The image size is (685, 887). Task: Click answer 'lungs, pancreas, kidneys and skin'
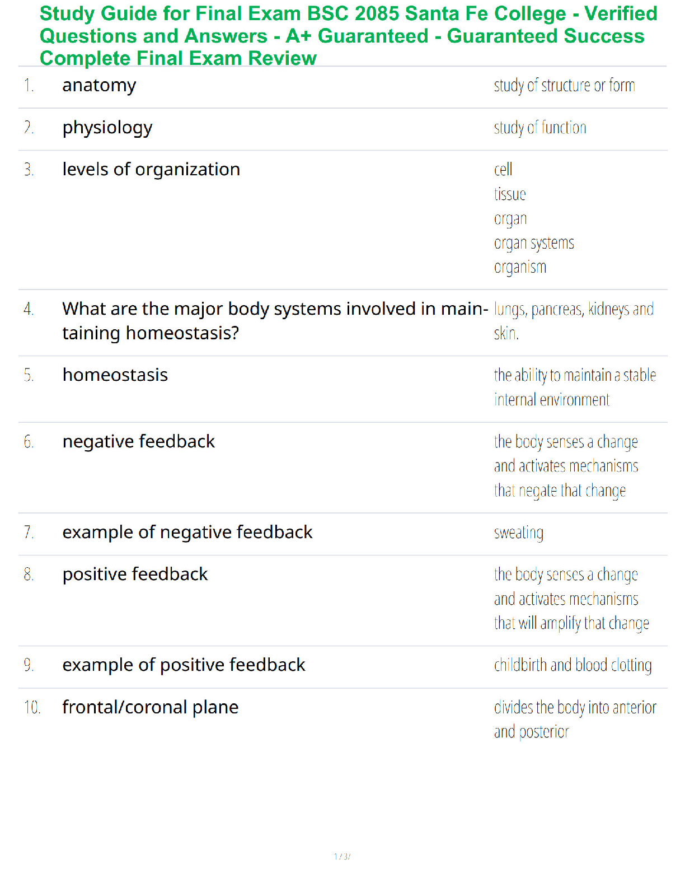coord(574,321)
